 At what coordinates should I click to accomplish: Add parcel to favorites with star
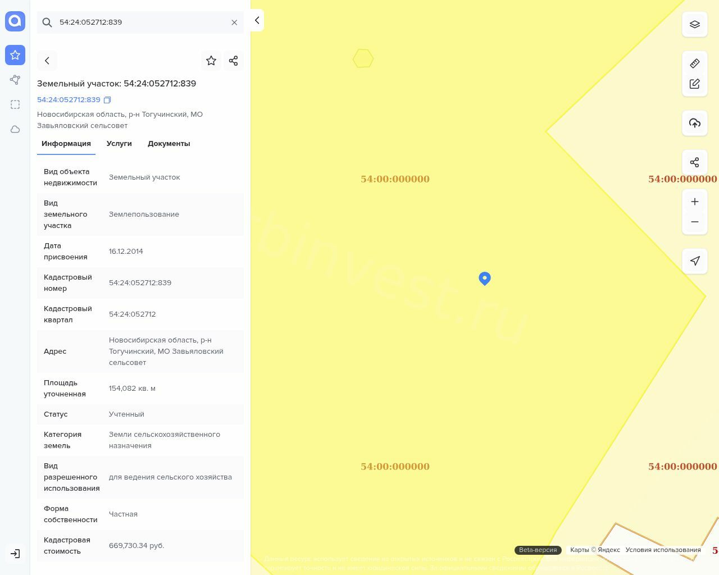pos(211,61)
